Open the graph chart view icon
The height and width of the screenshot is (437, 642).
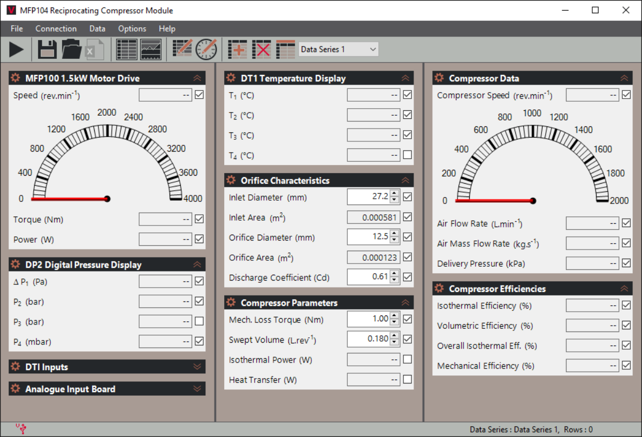pyautogui.click(x=151, y=49)
